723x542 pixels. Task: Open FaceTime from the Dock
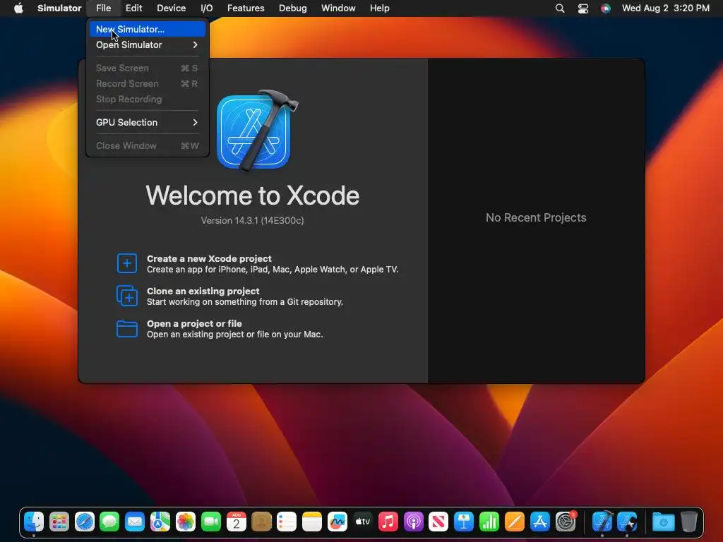click(210, 522)
